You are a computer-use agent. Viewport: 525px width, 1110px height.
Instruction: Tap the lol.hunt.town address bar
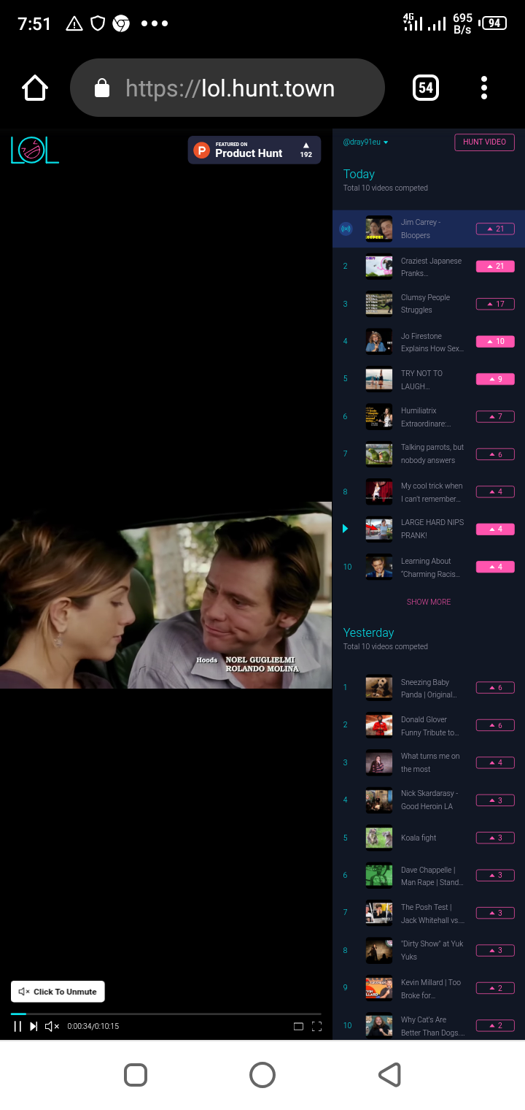(227, 88)
